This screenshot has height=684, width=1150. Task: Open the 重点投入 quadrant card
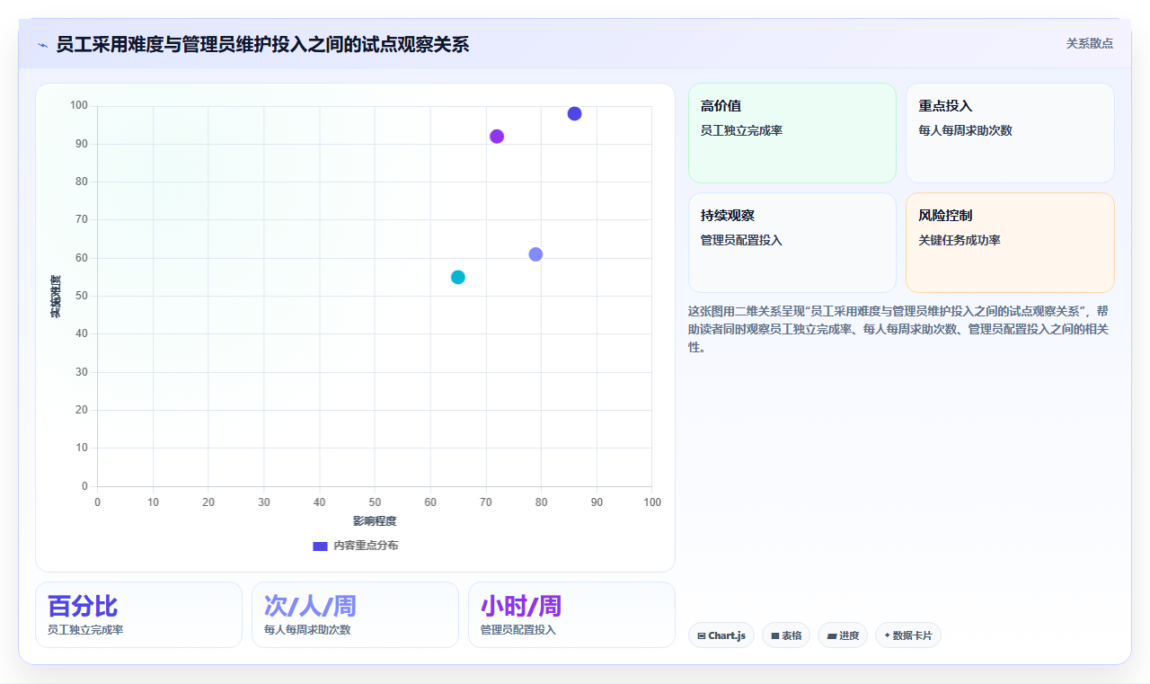point(1010,133)
